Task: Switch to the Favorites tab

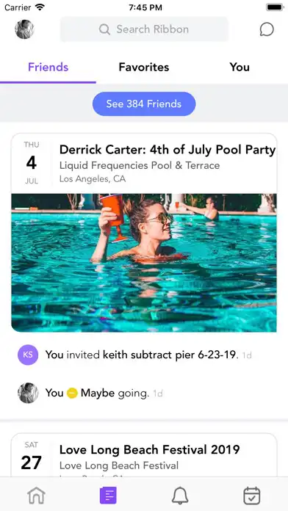Action: [144, 67]
